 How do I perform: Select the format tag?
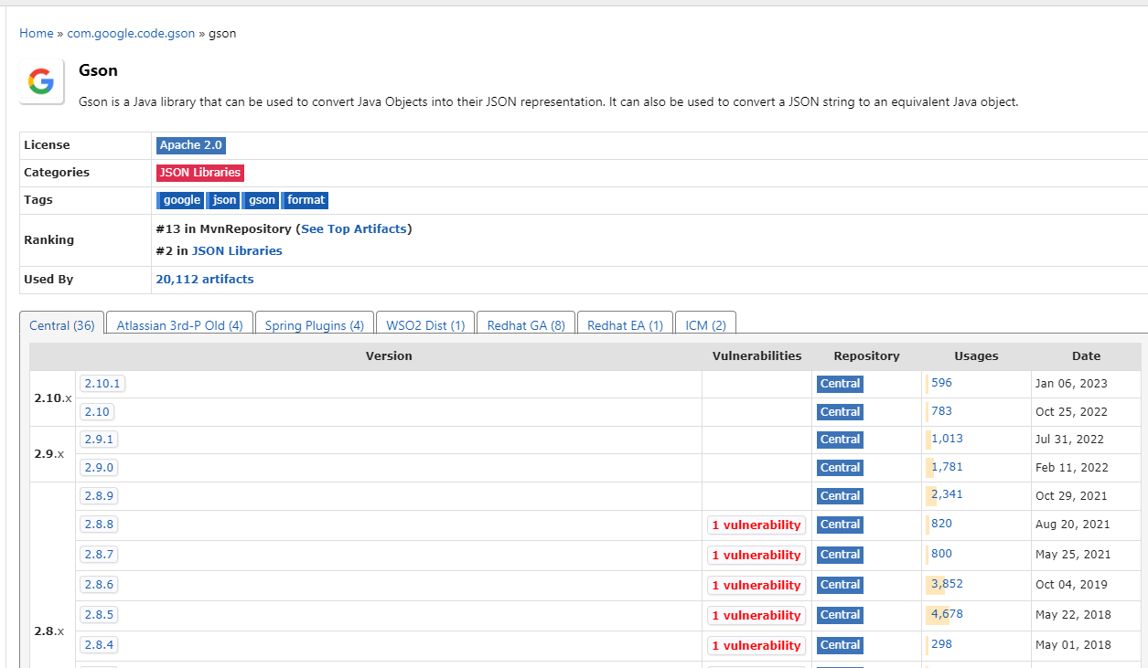click(306, 200)
